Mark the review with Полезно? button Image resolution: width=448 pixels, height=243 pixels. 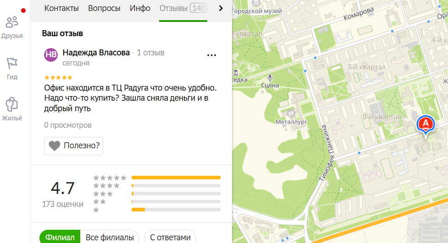point(73,146)
